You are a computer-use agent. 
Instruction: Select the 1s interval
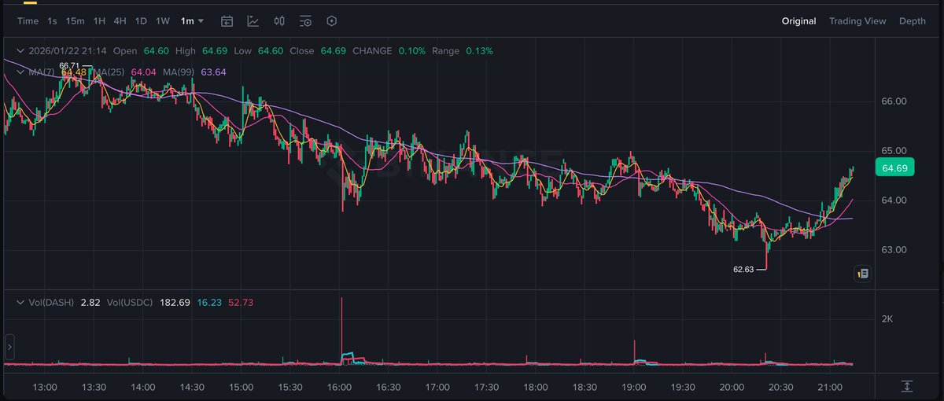(52, 21)
